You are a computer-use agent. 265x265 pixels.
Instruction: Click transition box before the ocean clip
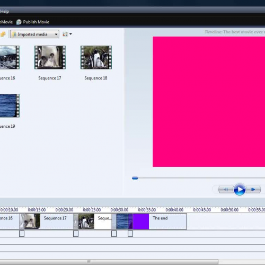coord(114,234)
